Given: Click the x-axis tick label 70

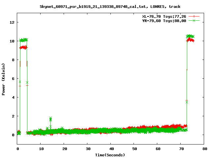Looking at the screenshot, I should click(181, 149).
